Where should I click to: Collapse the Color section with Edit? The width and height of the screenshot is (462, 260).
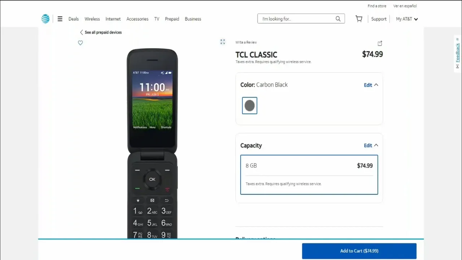[x=371, y=85]
